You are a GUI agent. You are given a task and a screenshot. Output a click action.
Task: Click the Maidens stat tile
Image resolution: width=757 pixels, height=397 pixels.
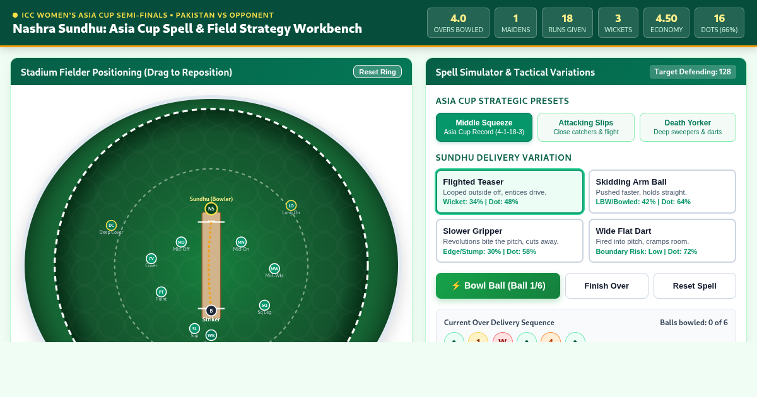(515, 23)
